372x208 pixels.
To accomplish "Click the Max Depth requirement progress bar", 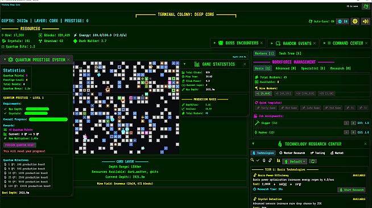I will [37, 109].
